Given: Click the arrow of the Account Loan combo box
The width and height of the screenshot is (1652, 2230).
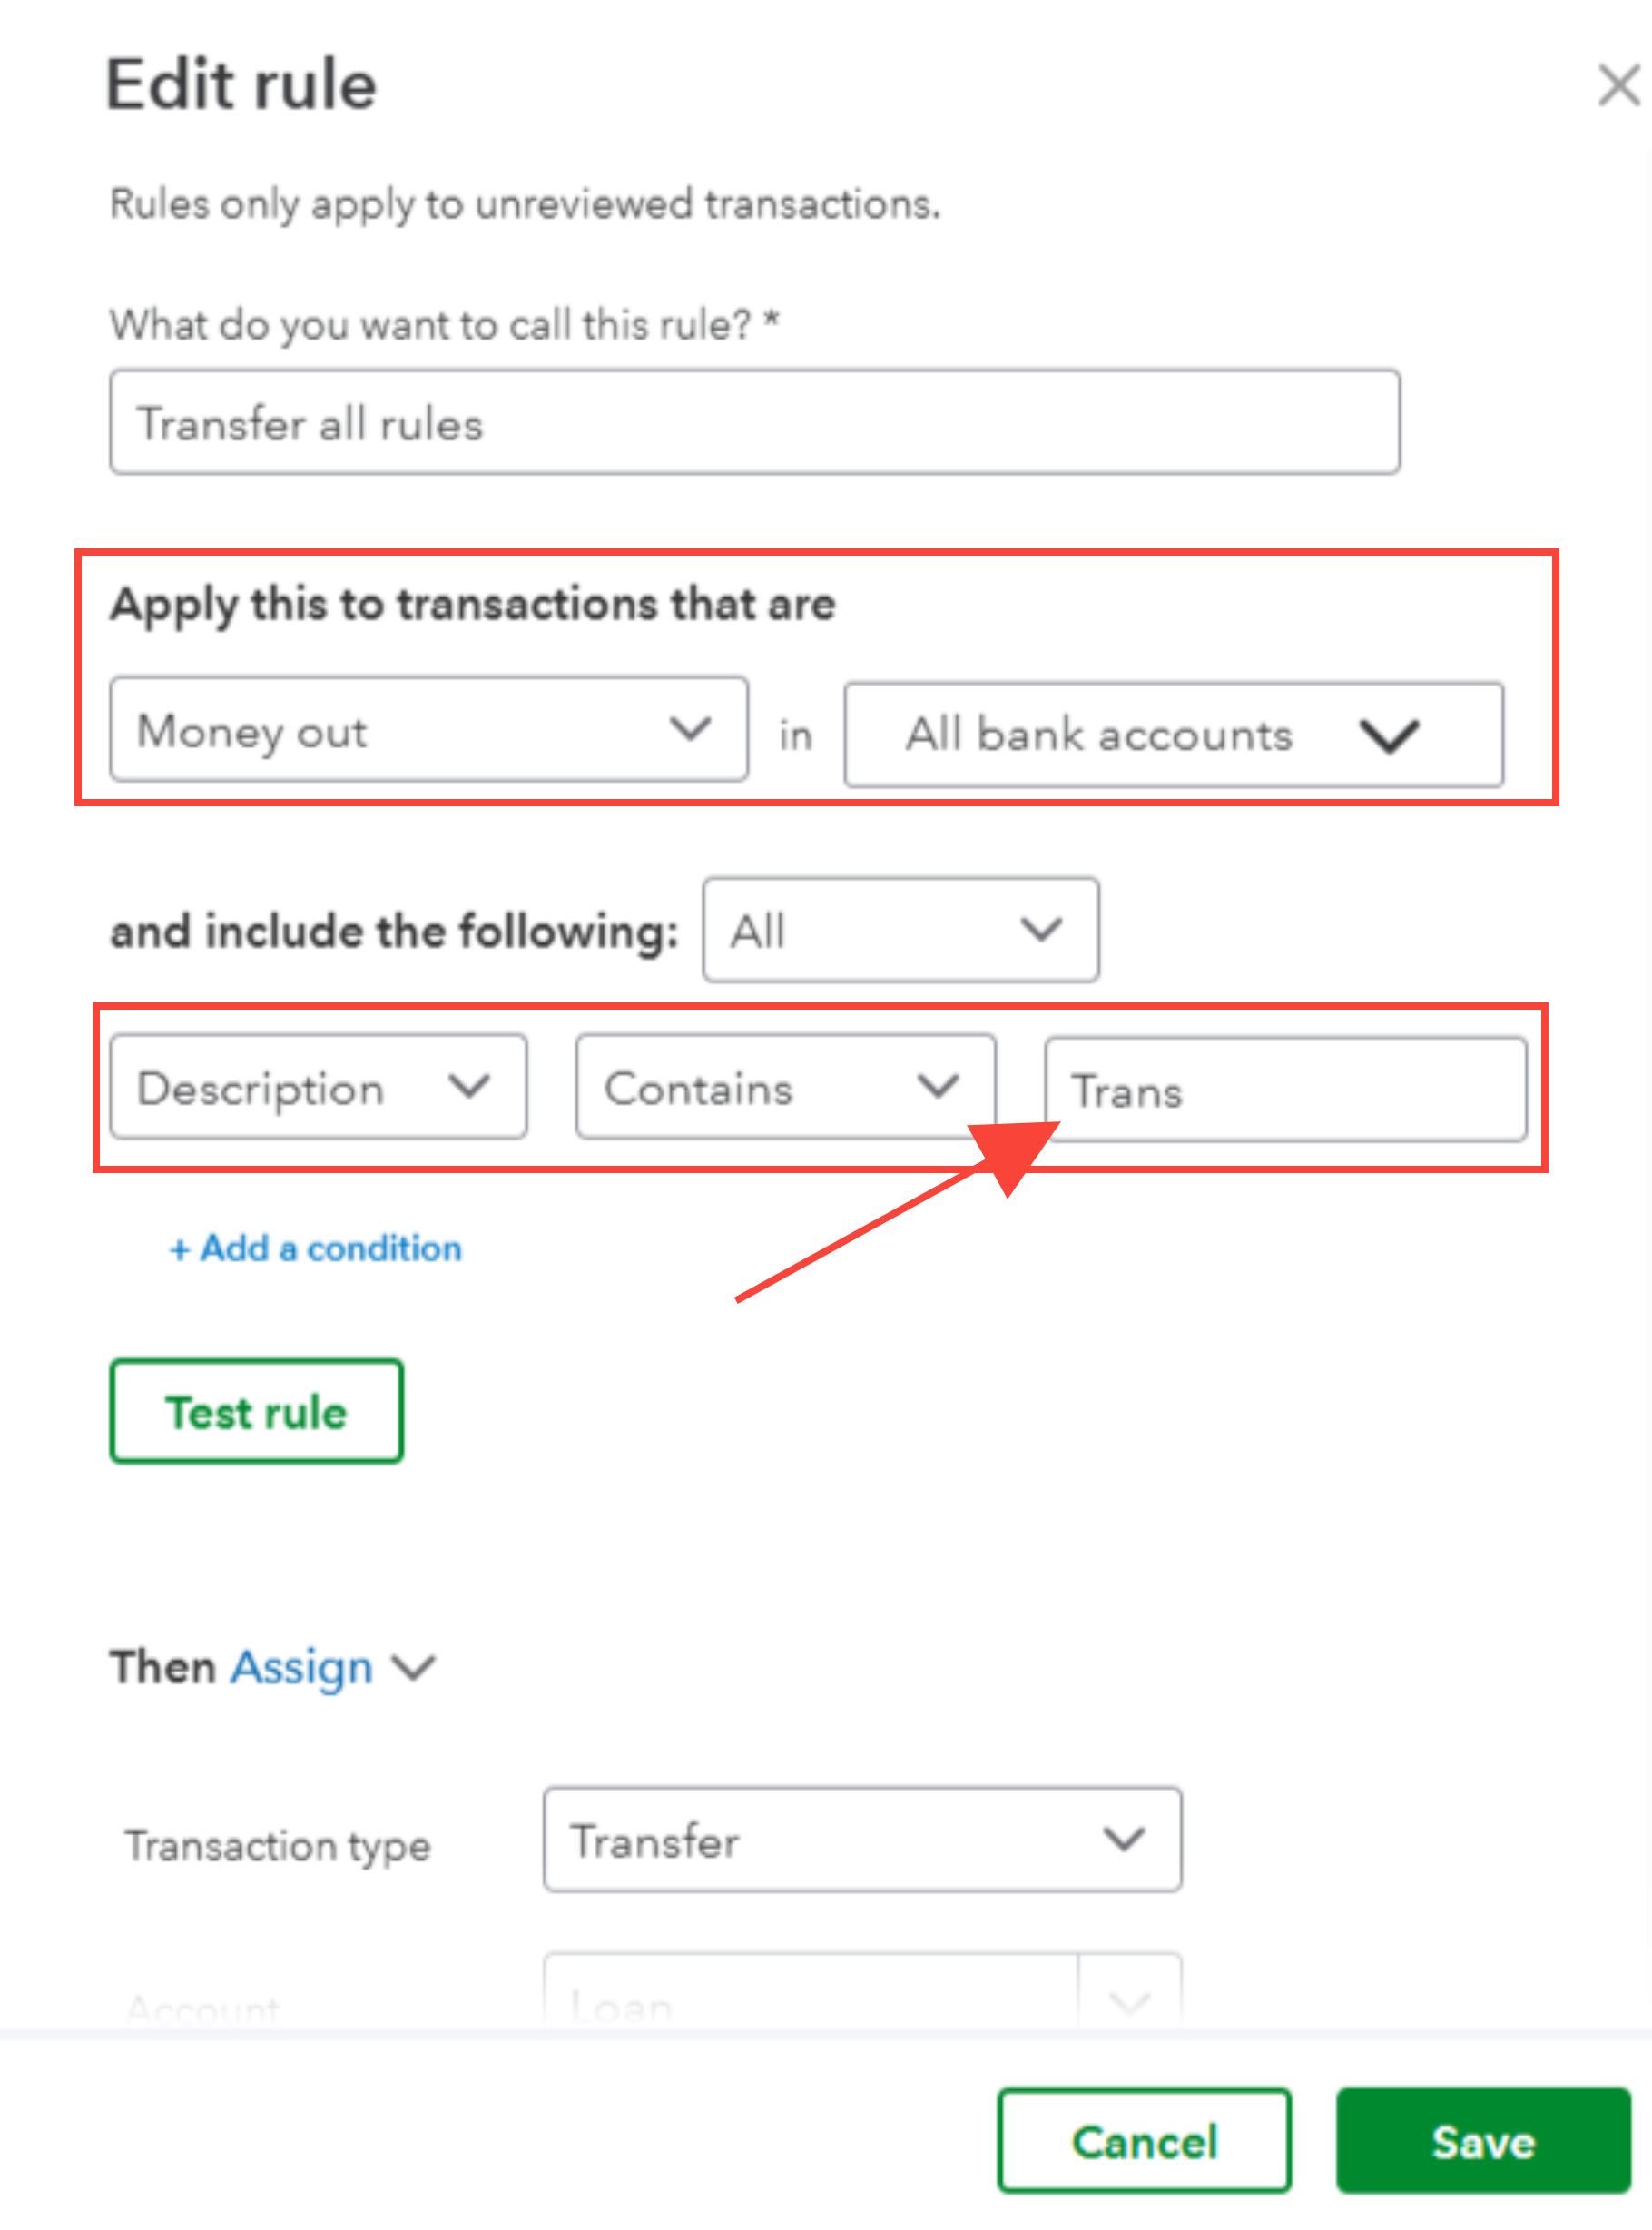Looking at the screenshot, I should point(1129,2003).
